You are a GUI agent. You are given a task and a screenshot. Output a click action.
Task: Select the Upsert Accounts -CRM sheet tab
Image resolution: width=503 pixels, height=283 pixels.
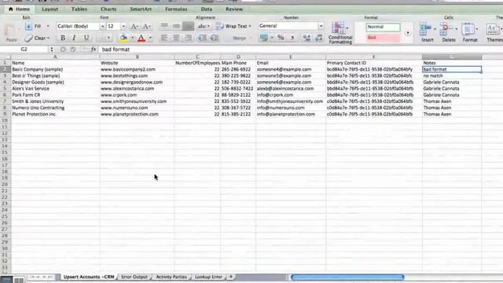click(x=89, y=277)
